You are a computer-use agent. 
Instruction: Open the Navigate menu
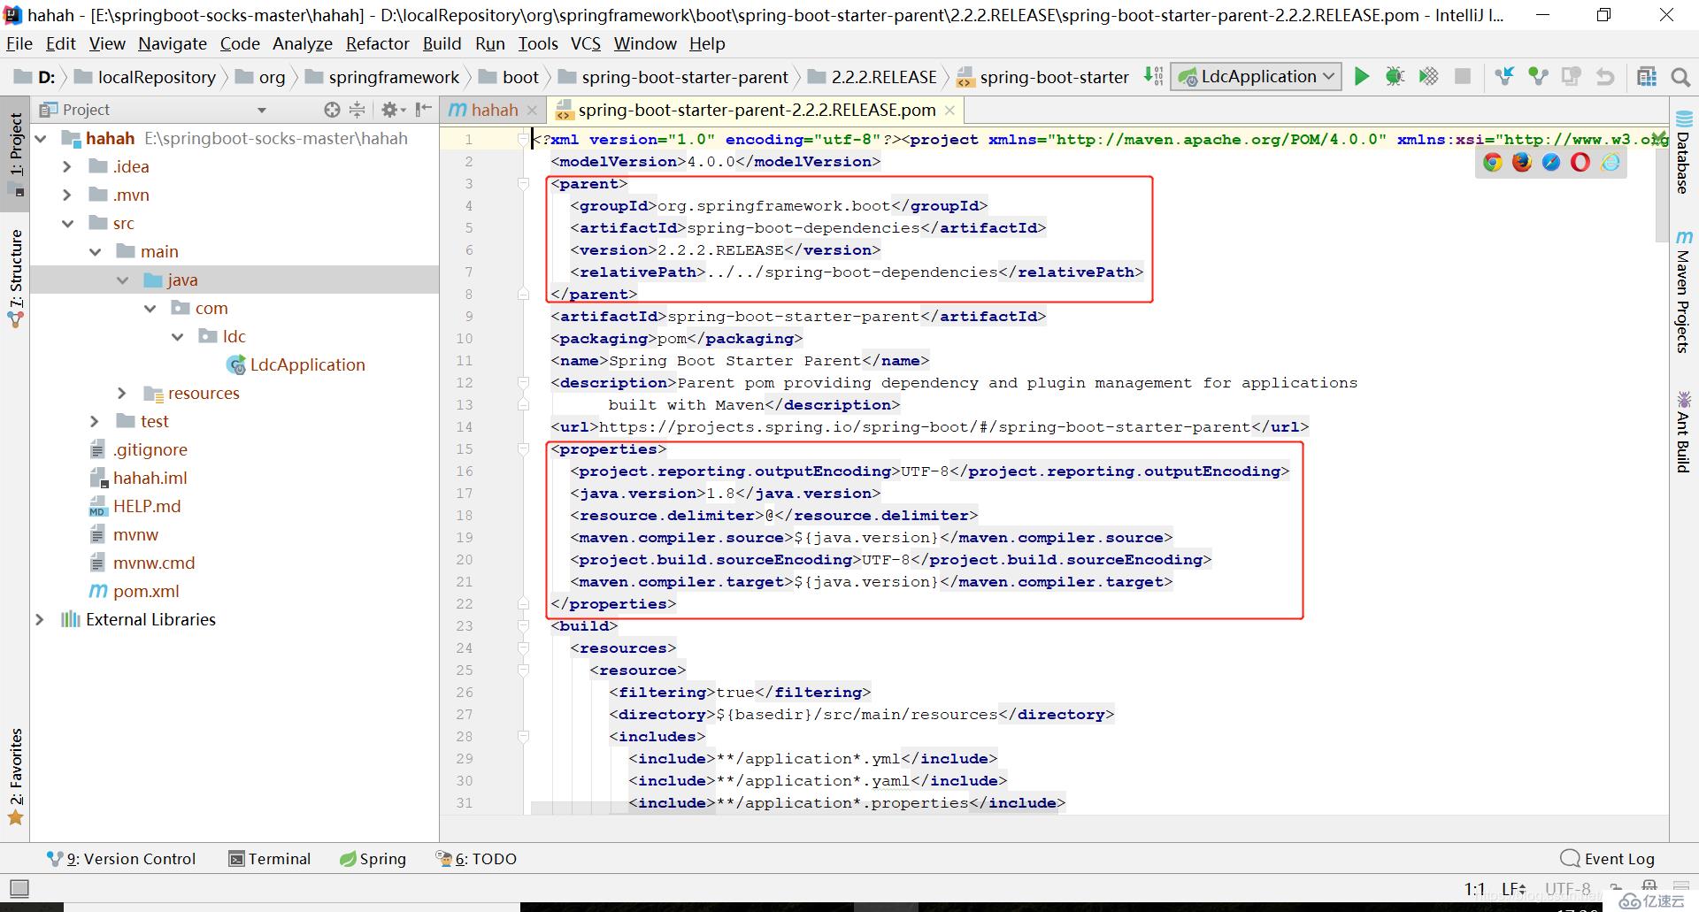coord(173,43)
